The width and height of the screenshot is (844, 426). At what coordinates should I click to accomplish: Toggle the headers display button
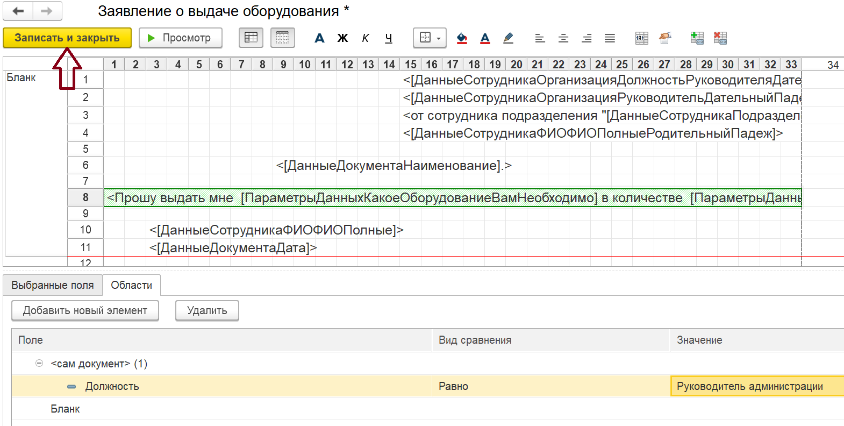(251, 38)
